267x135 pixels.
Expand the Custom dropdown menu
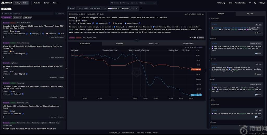click(x=47, y=3)
